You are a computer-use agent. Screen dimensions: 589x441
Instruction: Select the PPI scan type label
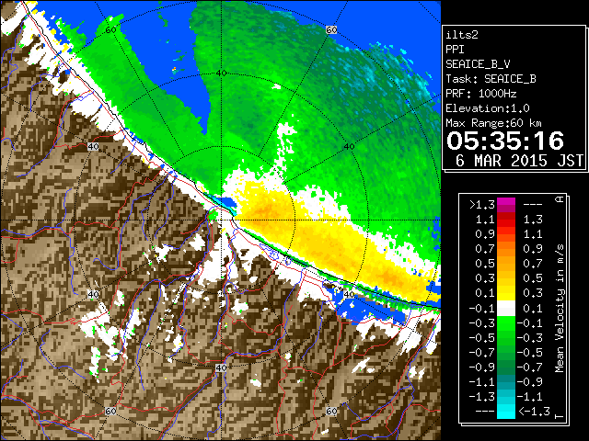[x=455, y=50]
